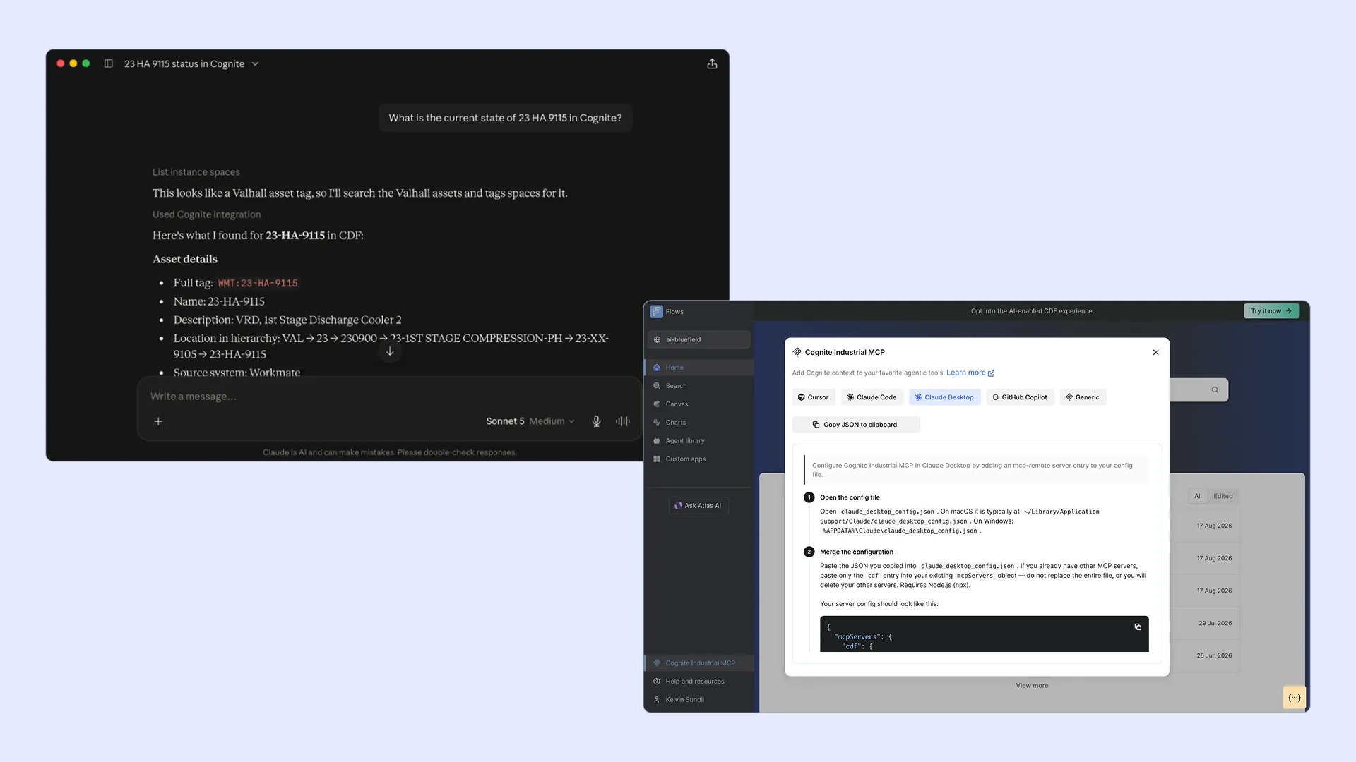Open Charts in the Cognite sidebar
The image size is (1356, 762).
pos(698,423)
